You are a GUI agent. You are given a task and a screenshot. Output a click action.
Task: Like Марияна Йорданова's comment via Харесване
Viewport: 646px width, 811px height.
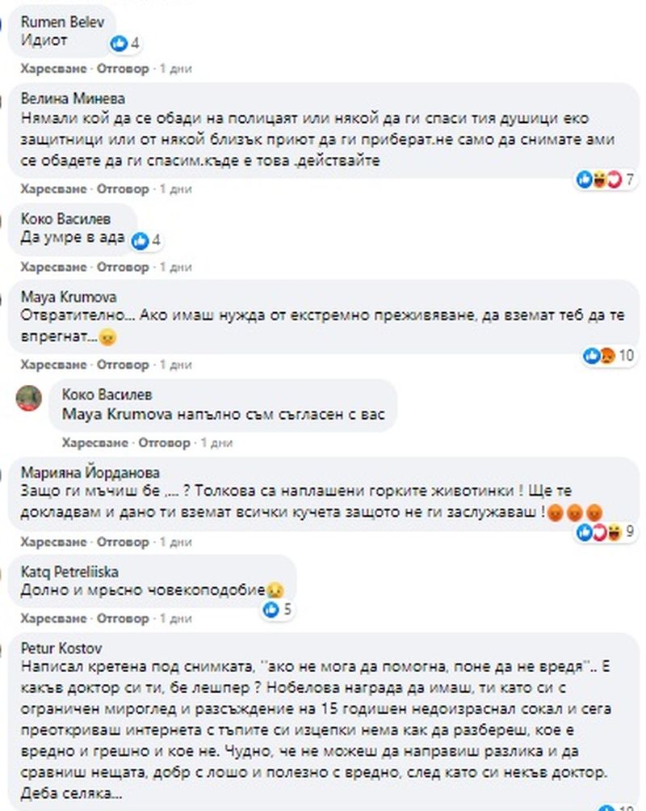[x=53, y=542]
